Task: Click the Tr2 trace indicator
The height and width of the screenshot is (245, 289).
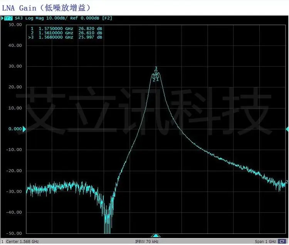Action: coord(8,18)
